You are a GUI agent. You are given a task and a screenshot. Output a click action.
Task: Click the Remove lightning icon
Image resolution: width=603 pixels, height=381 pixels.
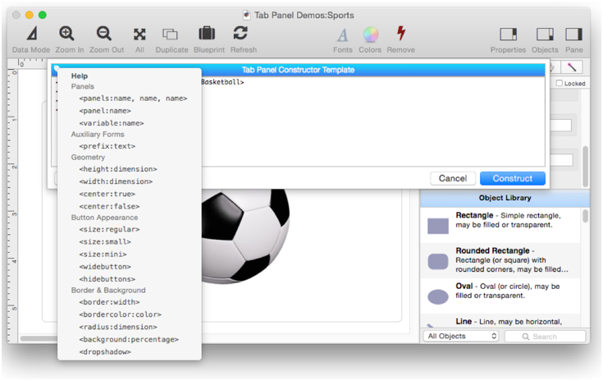[401, 33]
